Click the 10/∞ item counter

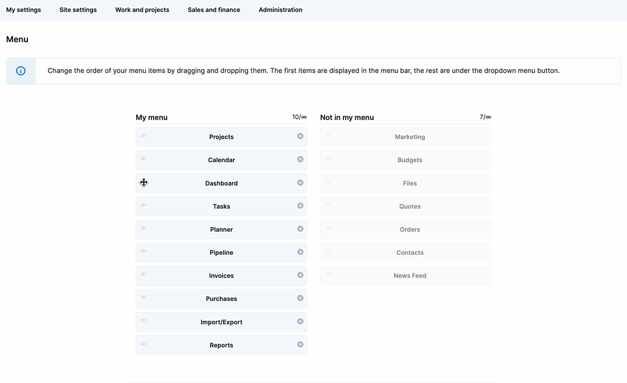click(x=300, y=117)
